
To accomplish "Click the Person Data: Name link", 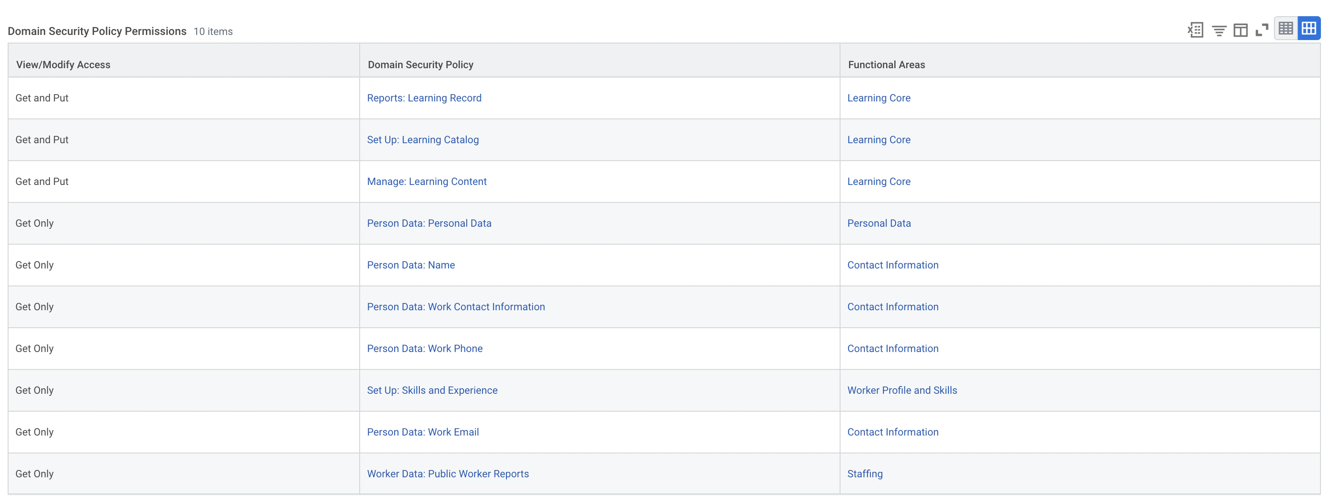I will (410, 265).
